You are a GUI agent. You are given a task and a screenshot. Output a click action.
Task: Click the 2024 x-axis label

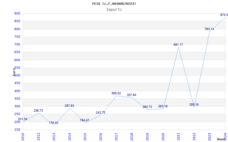click(225, 137)
